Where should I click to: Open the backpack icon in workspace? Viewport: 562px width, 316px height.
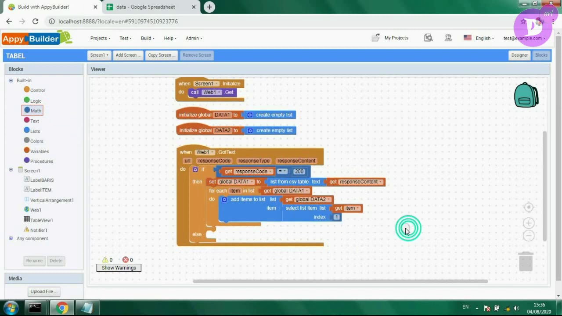[526, 95]
